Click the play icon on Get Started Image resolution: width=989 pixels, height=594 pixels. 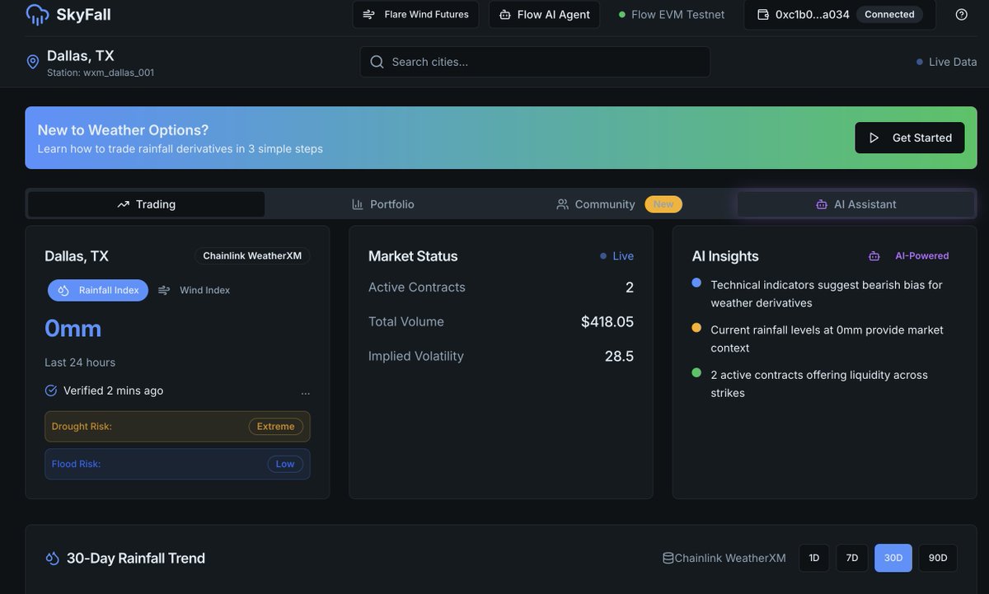874,138
